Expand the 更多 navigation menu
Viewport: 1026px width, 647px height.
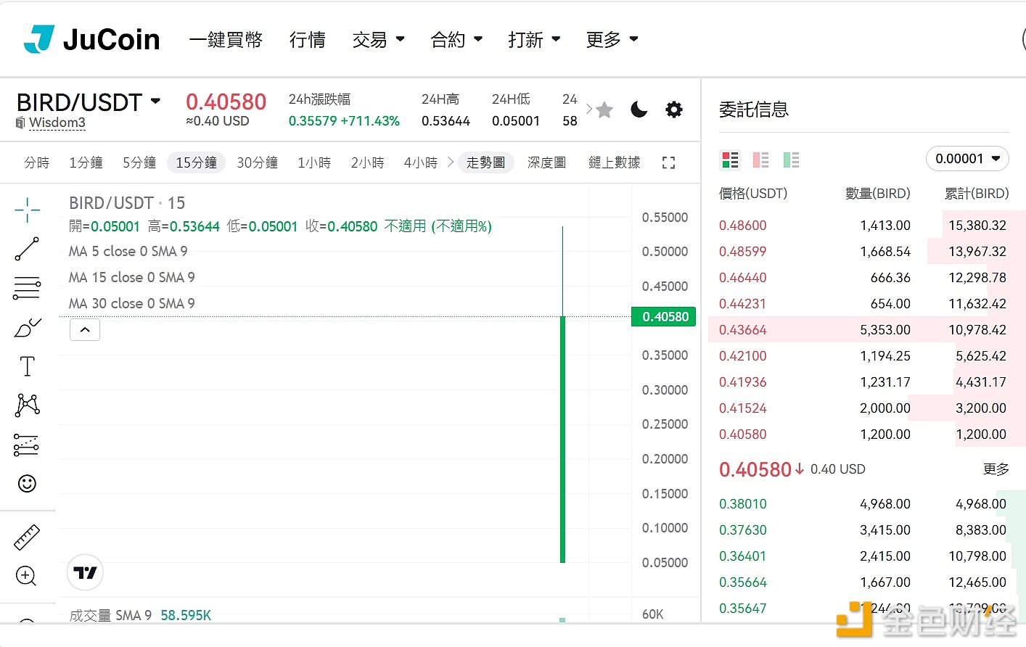(x=612, y=40)
